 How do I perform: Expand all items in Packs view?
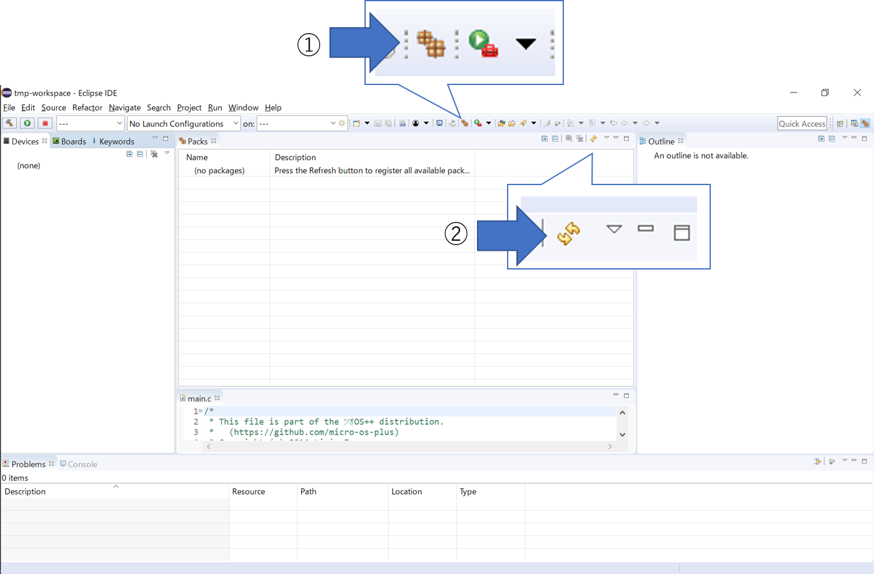point(545,139)
